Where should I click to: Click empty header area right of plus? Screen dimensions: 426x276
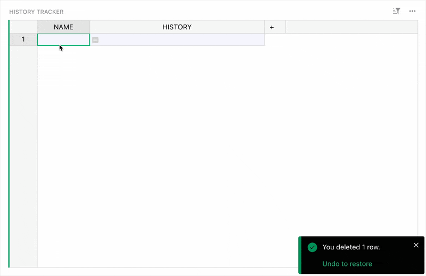pos(351,27)
